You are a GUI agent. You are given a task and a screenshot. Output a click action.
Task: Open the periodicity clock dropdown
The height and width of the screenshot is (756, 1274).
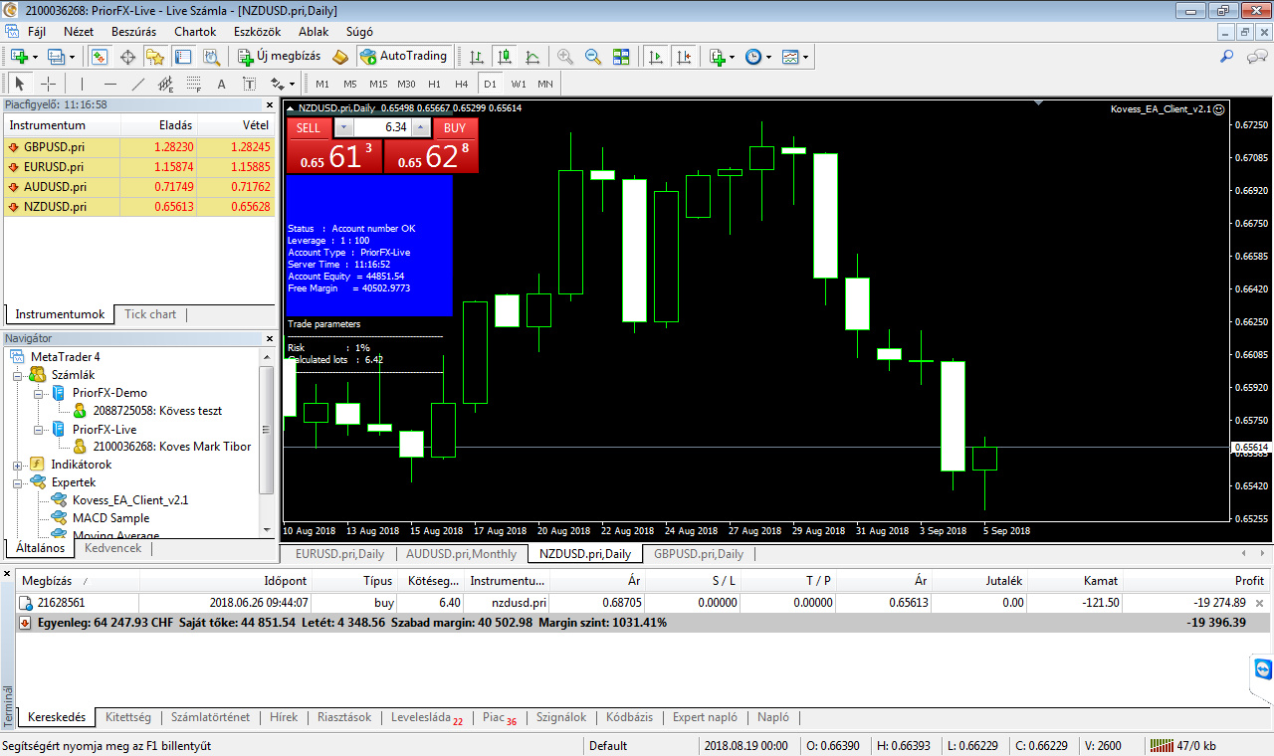[x=756, y=57]
